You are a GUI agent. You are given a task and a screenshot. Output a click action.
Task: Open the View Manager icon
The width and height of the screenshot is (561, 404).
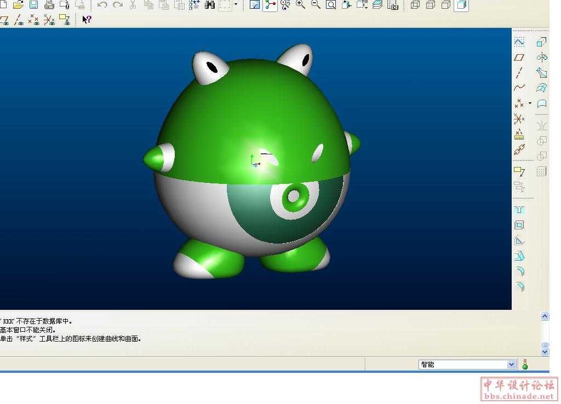392,4
